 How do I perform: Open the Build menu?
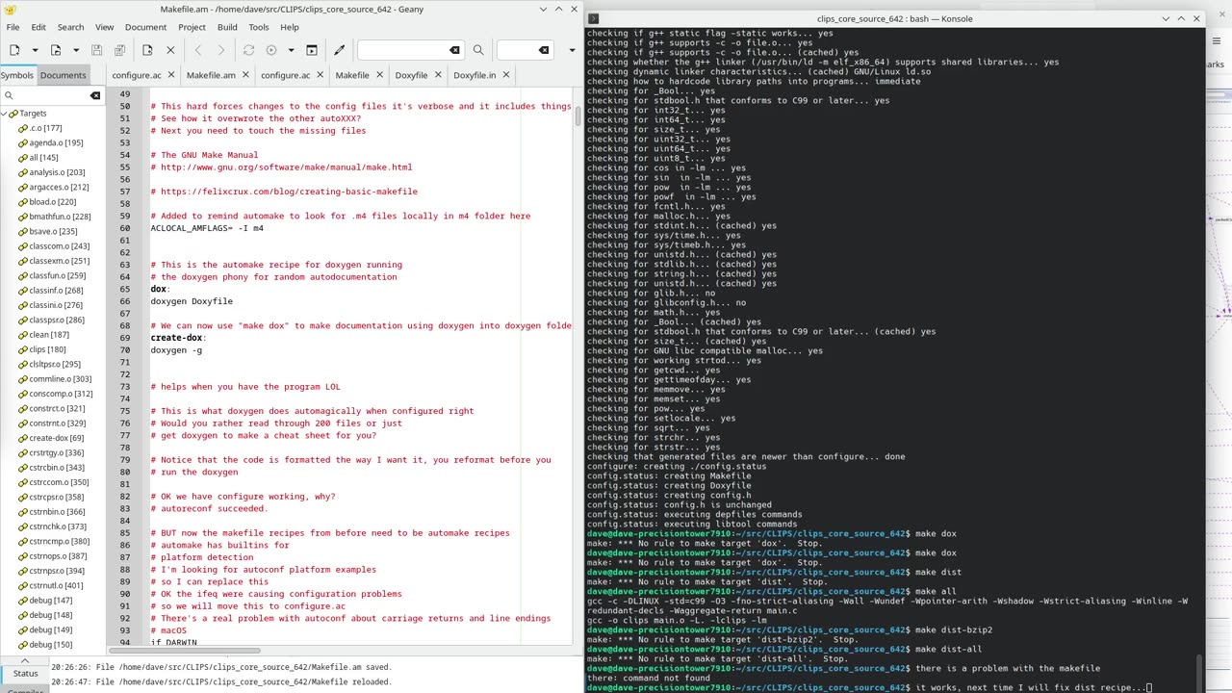[227, 27]
